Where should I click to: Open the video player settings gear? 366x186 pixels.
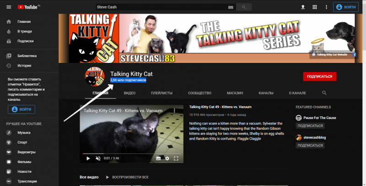[x=167, y=159]
